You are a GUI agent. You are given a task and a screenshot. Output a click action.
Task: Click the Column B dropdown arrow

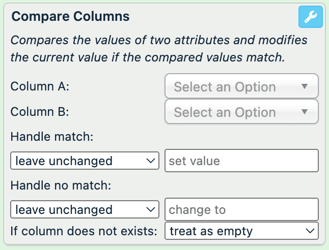click(305, 112)
